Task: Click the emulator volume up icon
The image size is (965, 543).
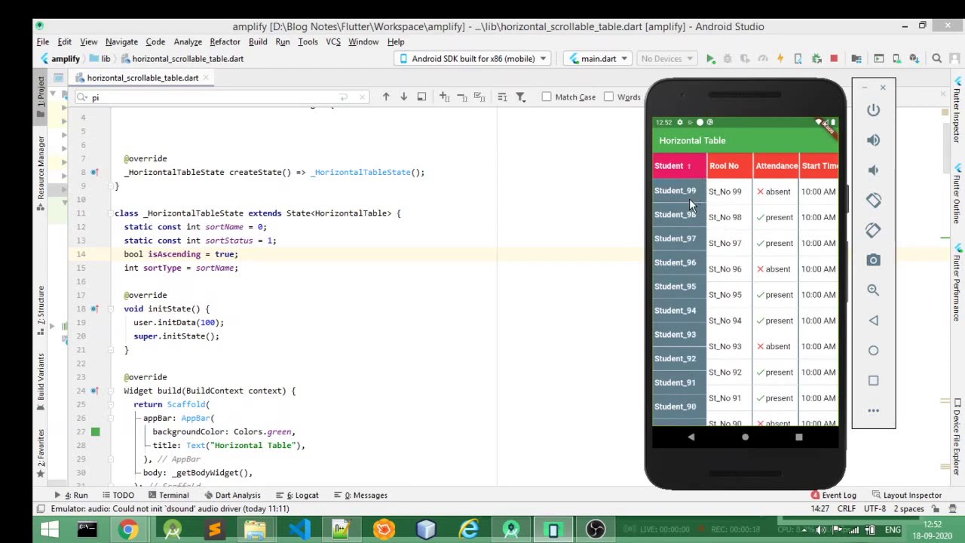Action: click(873, 140)
